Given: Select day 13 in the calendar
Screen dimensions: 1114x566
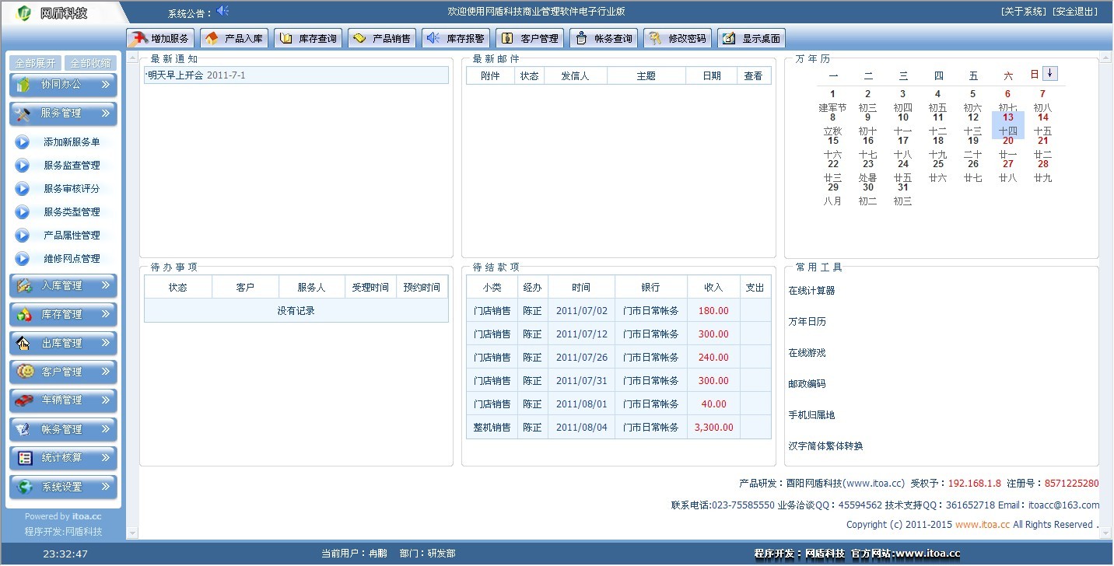Looking at the screenshot, I should [1007, 118].
